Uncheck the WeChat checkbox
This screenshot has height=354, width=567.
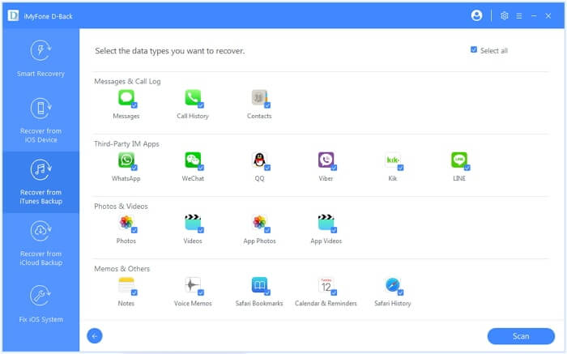coord(201,168)
